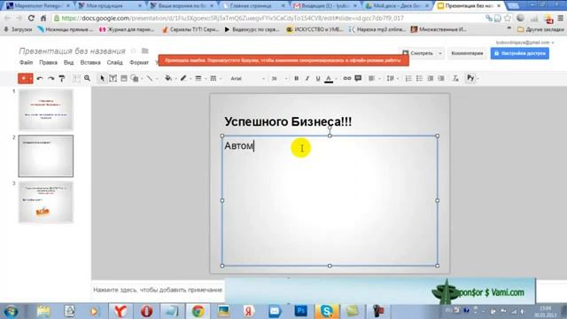Select the arrow pointer tool
The height and width of the screenshot is (319, 567).
102,78
